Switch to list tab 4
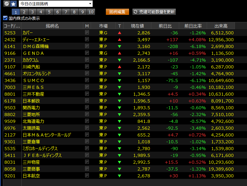Image resolution: width=247 pixels, height=186 pixels. 41,12
